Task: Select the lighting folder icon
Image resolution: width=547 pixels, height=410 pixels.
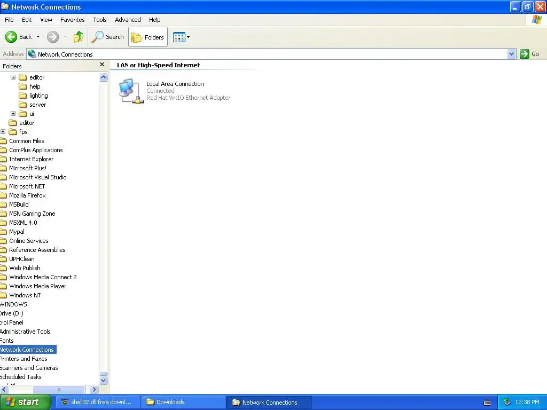Action: pos(23,95)
